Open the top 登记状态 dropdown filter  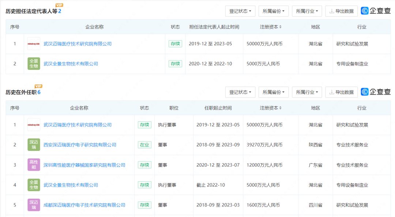coord(240,11)
